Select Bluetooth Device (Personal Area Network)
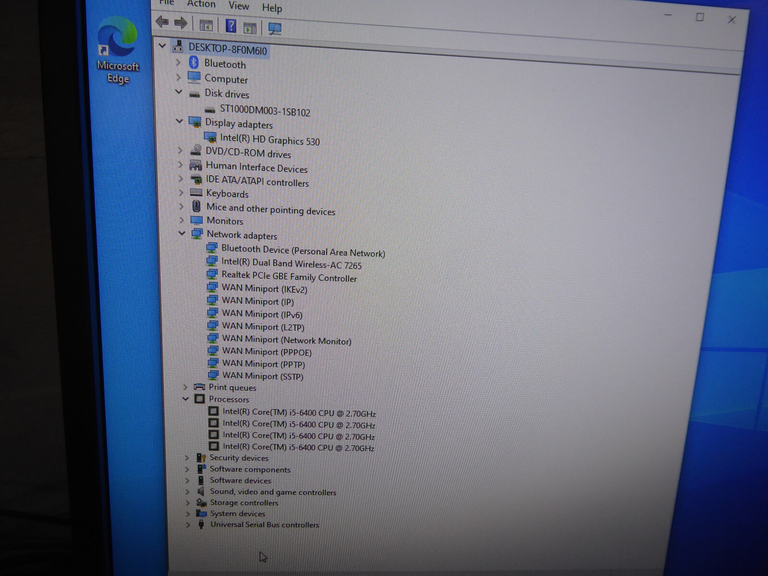 (303, 251)
